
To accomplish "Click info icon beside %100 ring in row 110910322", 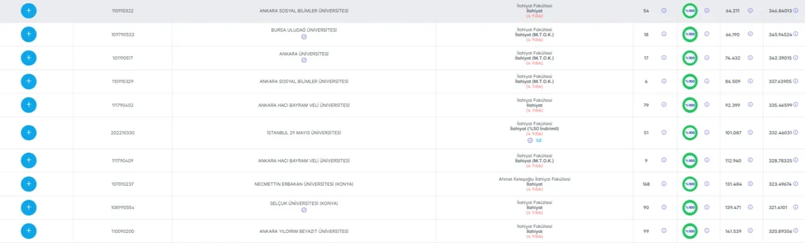I will [x=707, y=11].
